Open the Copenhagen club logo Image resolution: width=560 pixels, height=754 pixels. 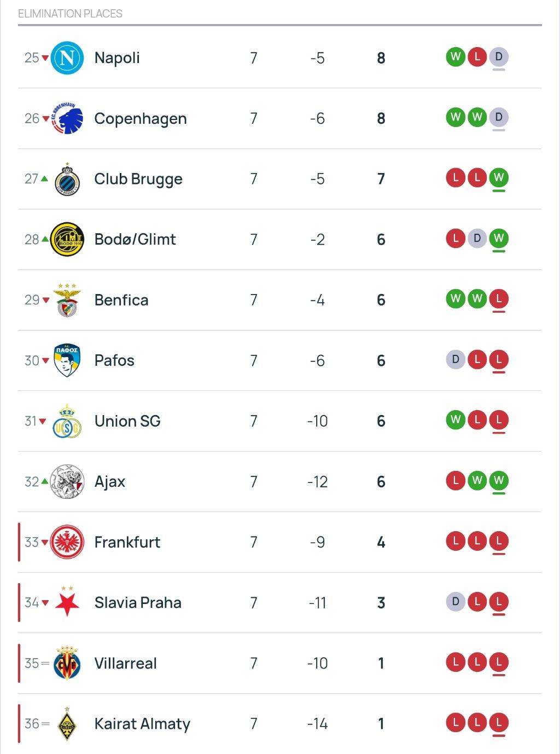click(67, 118)
